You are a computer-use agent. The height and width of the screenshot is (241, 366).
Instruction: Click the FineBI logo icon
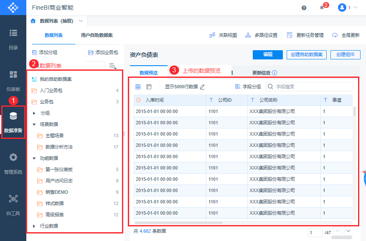(13, 8)
